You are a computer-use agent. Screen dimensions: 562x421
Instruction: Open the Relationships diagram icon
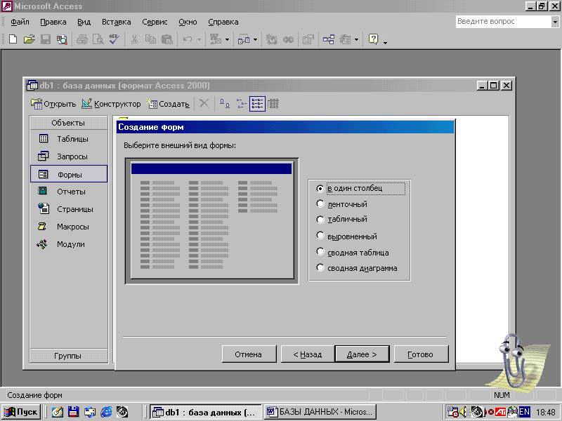click(329, 39)
